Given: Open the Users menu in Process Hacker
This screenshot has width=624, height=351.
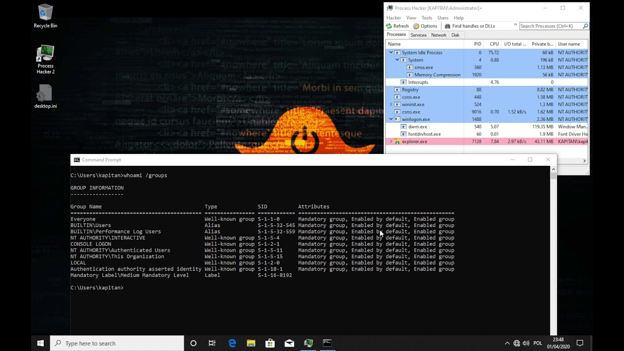Looking at the screenshot, I should point(443,18).
